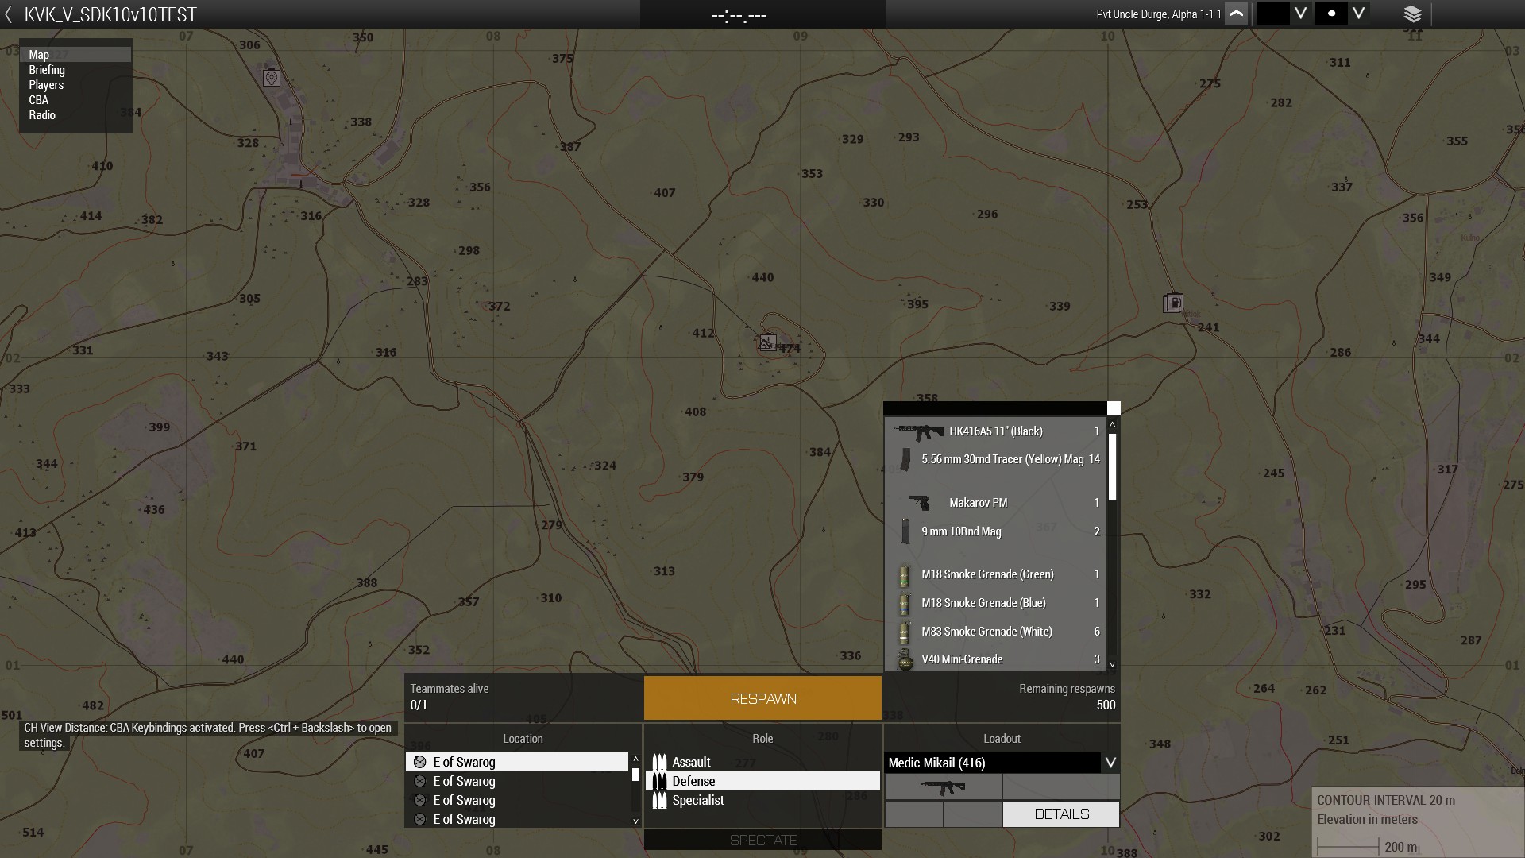Click the Assault role bullets icon
The height and width of the screenshot is (858, 1525).
(659, 762)
